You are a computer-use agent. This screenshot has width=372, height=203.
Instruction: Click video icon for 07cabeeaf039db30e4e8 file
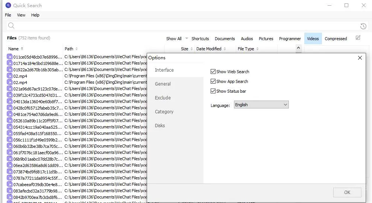(9, 185)
